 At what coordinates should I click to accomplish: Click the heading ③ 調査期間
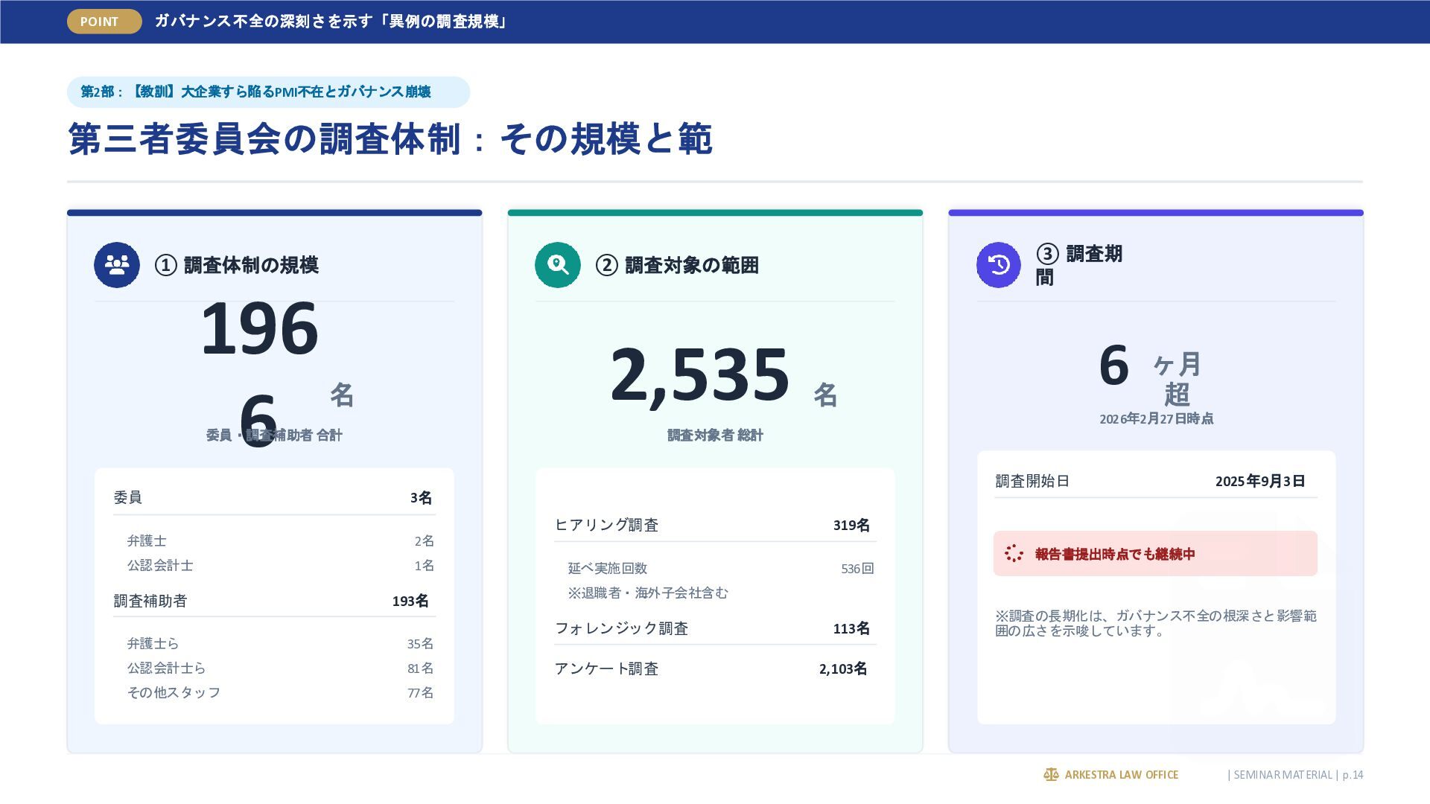pyautogui.click(x=1079, y=265)
